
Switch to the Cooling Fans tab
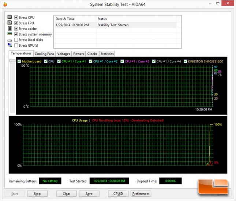[44, 54]
